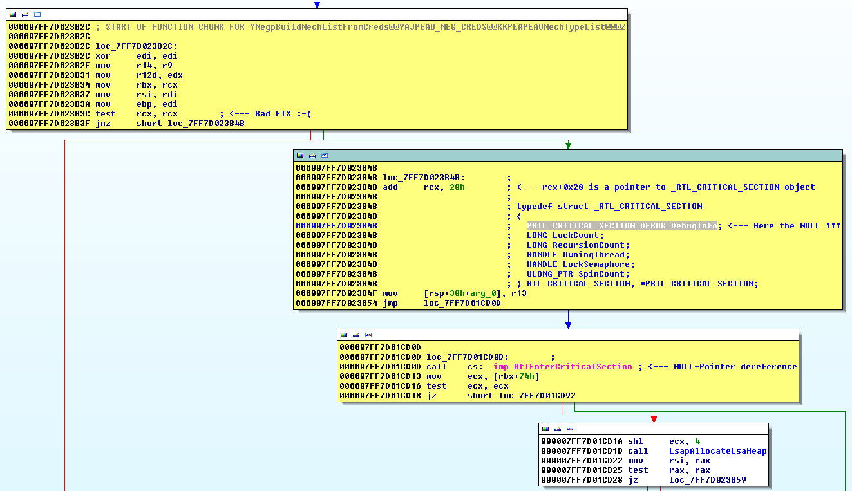
Task: Click pencil edit icon on LsapAllocateLsaHeap node
Action: [x=558, y=429]
